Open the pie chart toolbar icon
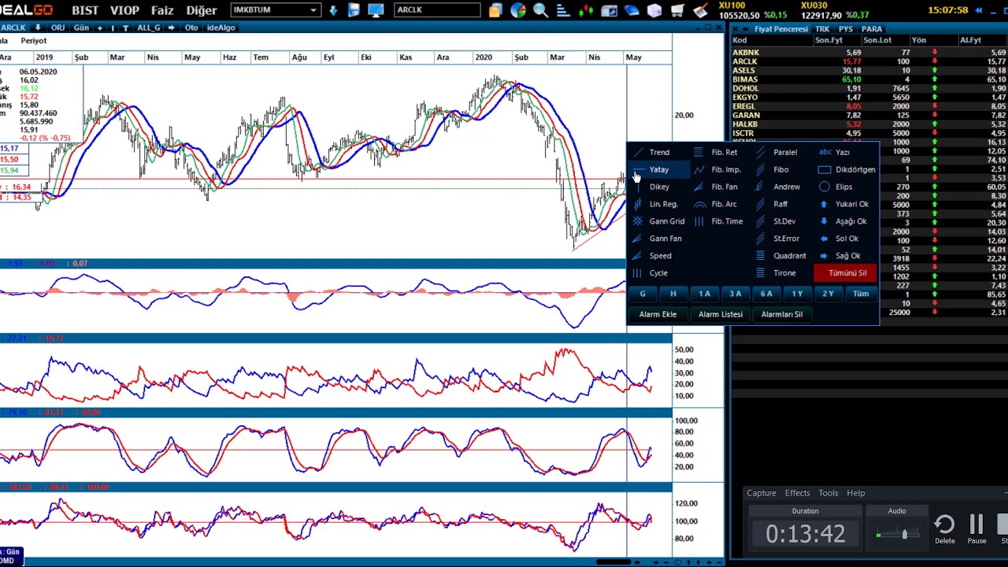The image size is (1008, 567). coord(517,10)
